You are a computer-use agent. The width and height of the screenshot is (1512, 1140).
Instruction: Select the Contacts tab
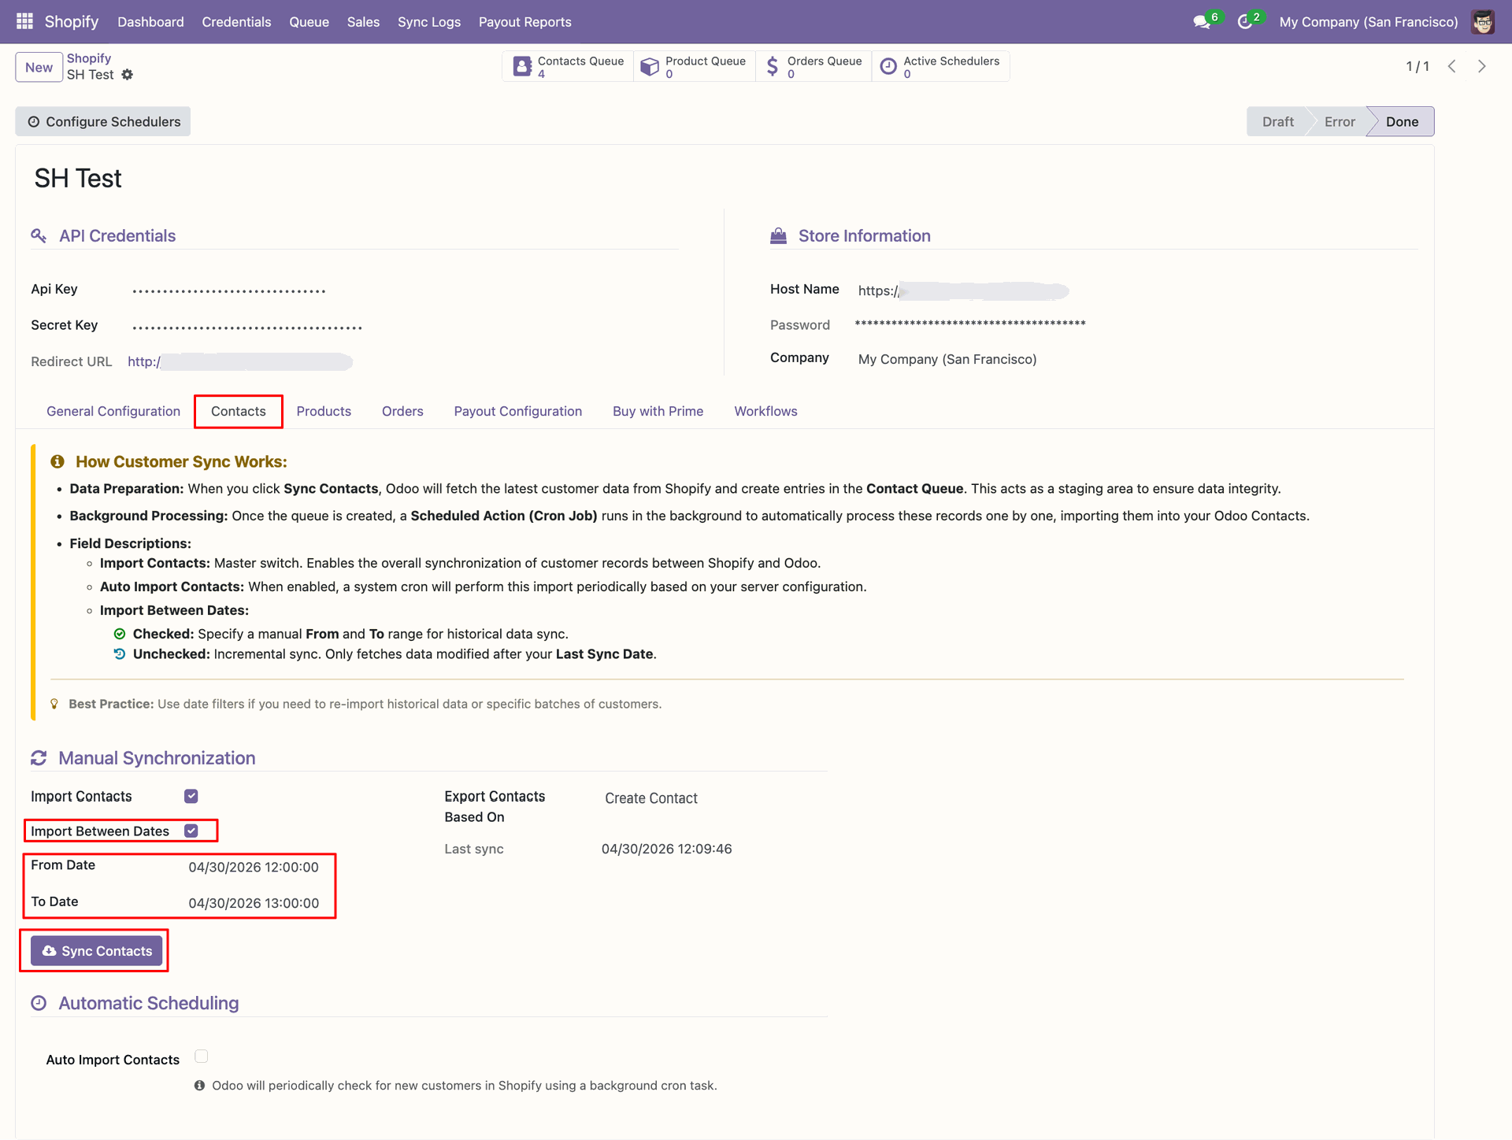tap(239, 411)
